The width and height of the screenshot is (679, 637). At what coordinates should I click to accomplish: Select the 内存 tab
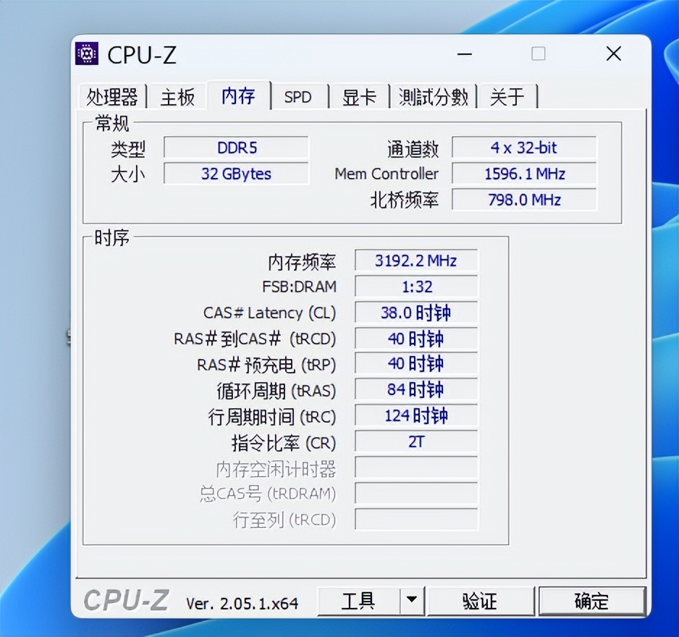[239, 95]
